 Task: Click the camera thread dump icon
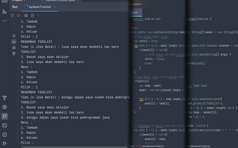pos(26,15)
